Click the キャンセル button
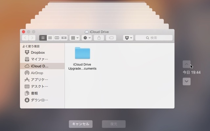This screenshot has width=210, height=131. 81,124
